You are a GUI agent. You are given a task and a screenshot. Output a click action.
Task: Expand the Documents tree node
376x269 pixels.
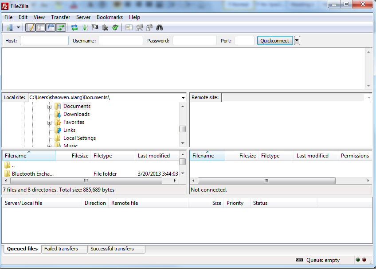(x=49, y=107)
